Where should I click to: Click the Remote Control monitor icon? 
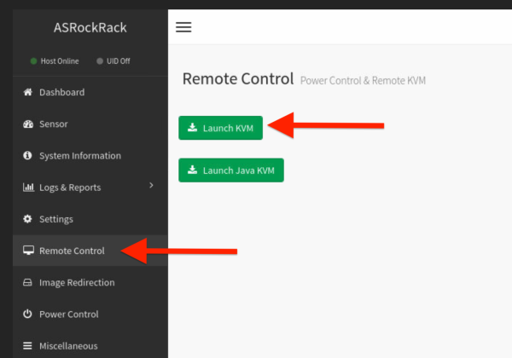(27, 251)
